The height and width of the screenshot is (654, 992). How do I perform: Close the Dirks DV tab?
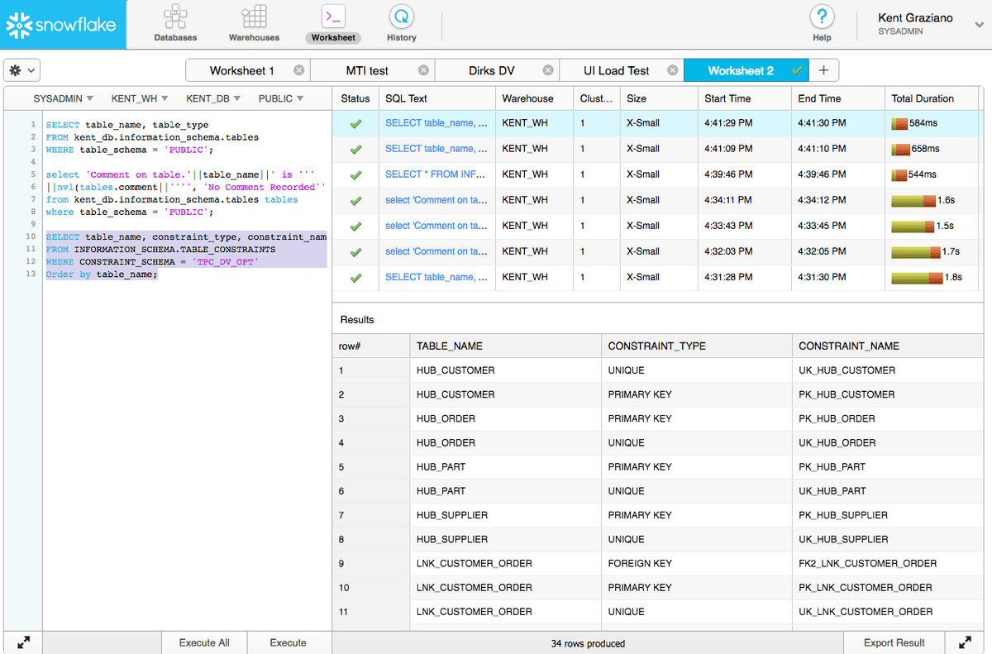[x=548, y=70]
